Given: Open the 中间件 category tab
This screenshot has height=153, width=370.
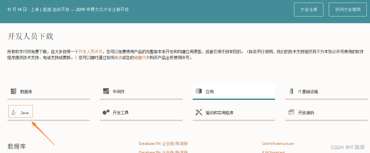Looking at the screenshot, I should [141, 91].
